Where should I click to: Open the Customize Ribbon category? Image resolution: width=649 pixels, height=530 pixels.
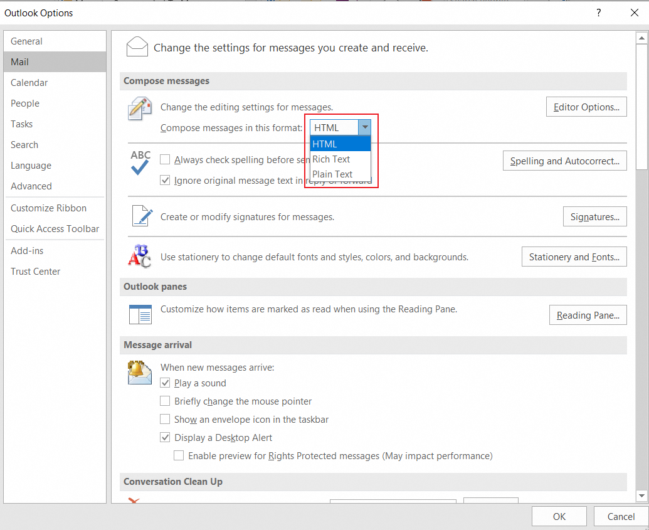(55, 208)
